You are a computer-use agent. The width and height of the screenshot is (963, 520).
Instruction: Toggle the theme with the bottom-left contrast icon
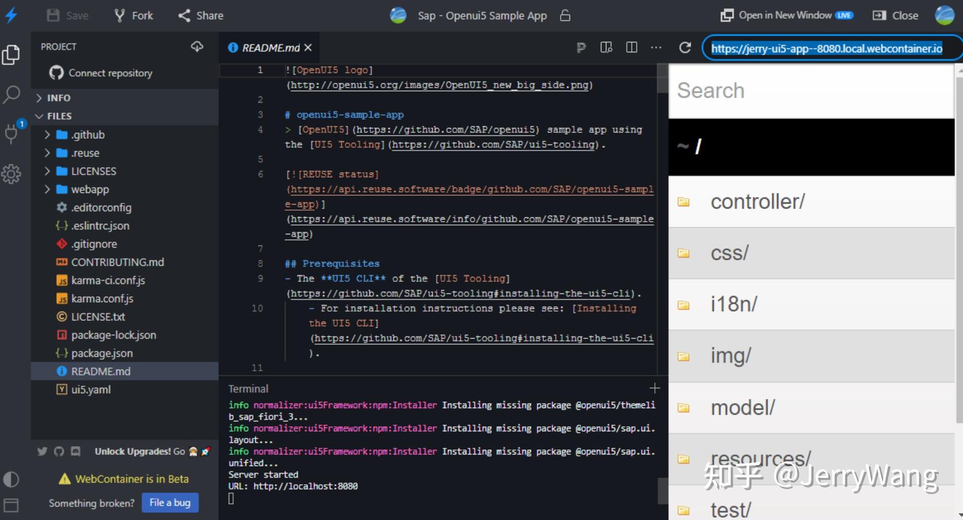coord(12,480)
